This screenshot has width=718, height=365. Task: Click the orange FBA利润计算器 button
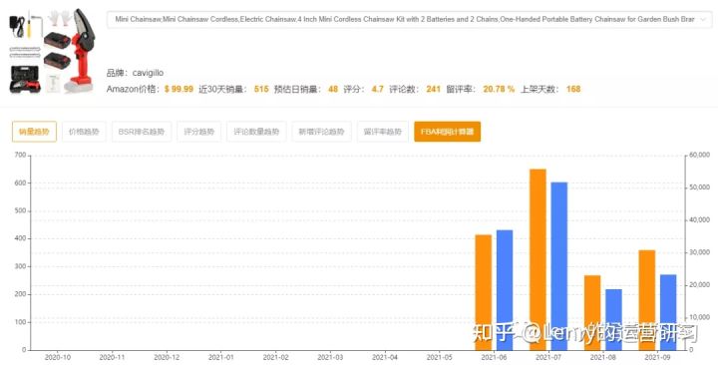pos(448,132)
